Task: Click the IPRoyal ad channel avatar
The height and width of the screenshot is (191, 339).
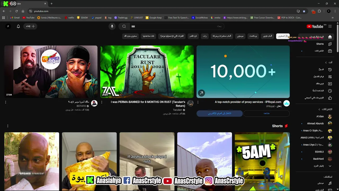Action: click(287, 103)
